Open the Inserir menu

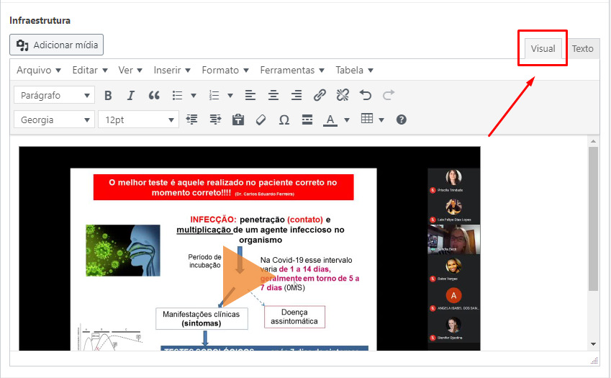pos(172,70)
